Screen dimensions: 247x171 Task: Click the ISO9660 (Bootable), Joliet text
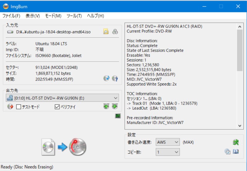58,56
